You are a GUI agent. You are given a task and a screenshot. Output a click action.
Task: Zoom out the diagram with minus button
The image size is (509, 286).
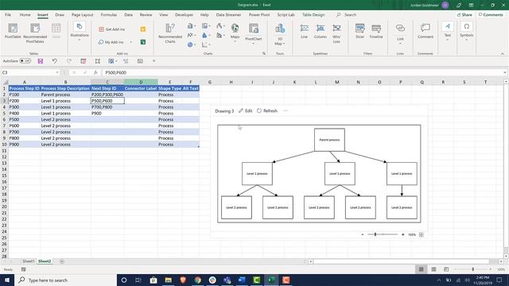pos(363,234)
